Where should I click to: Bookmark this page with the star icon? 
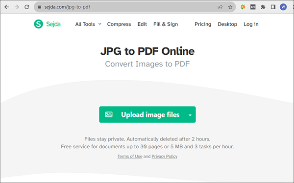(x=230, y=7)
